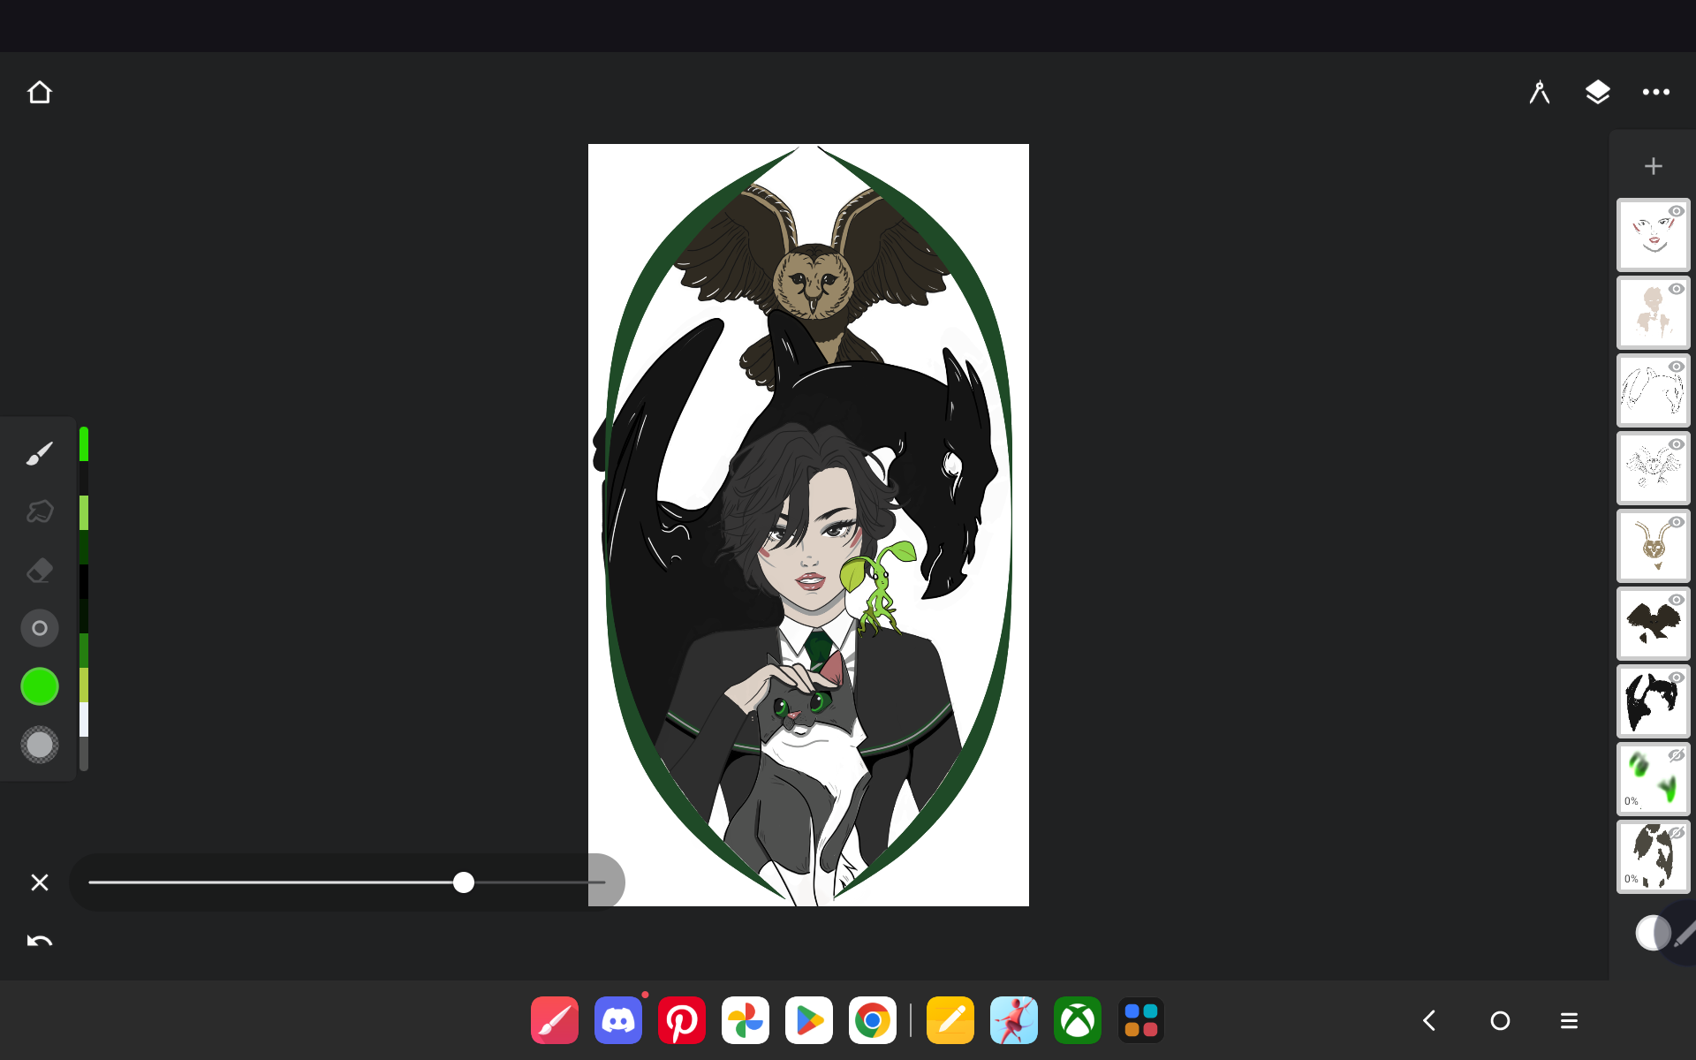Open the brush opacity control
The height and width of the screenshot is (1060, 1696).
40,745
